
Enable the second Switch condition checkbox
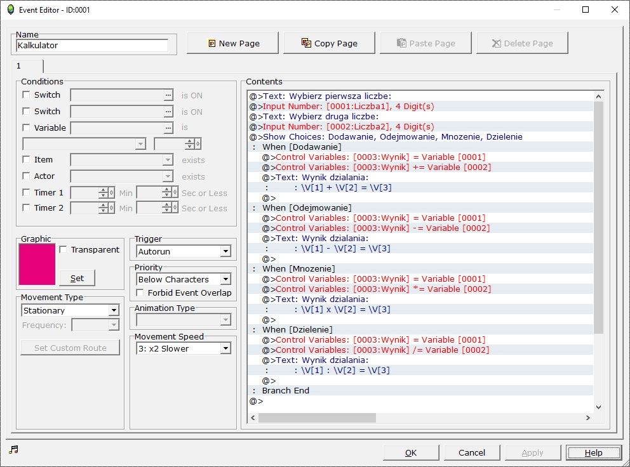click(x=27, y=111)
